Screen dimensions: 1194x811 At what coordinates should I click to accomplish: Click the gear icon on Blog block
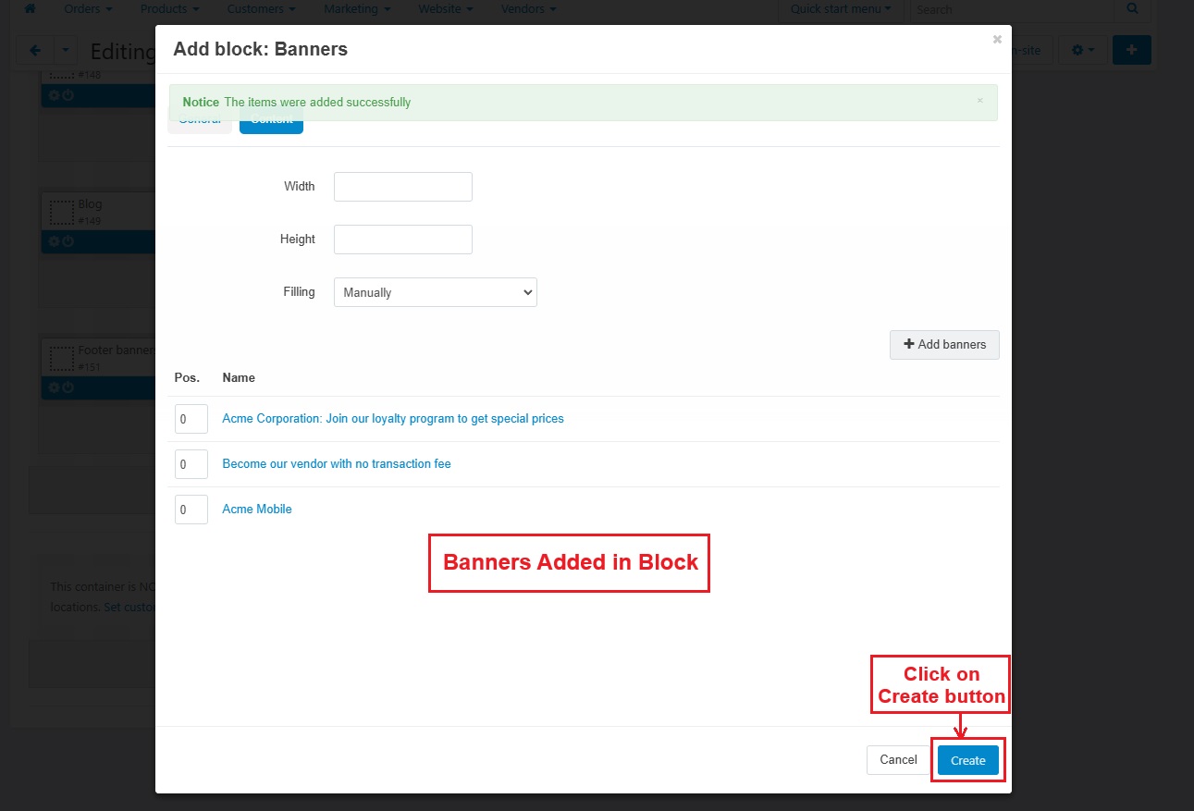coord(54,241)
